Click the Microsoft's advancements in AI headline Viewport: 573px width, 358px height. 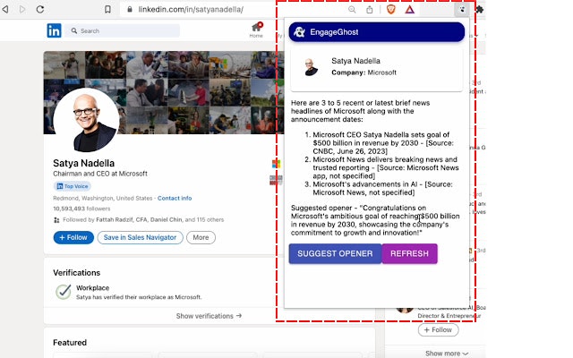[x=382, y=189]
